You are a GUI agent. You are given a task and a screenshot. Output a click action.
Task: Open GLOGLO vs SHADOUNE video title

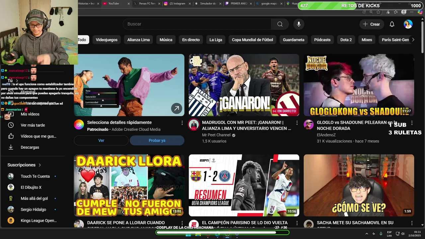[357, 125]
